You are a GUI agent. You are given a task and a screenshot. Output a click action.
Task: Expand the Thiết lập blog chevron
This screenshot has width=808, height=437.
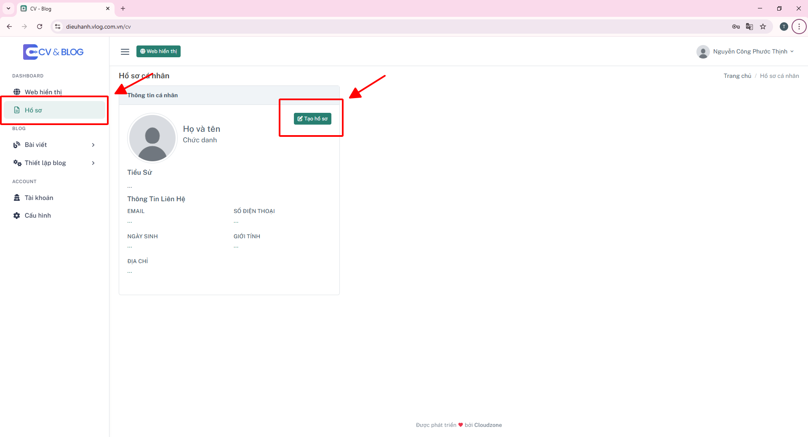93,163
